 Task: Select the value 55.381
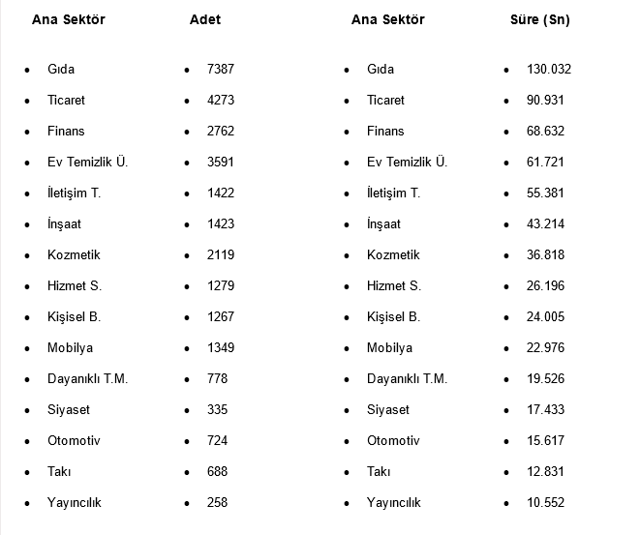pyautogui.click(x=545, y=193)
